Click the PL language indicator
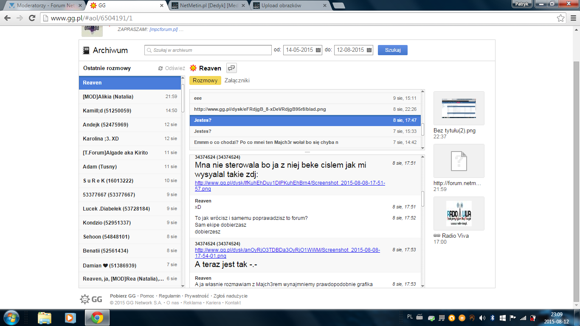The width and height of the screenshot is (580, 326). click(410, 317)
